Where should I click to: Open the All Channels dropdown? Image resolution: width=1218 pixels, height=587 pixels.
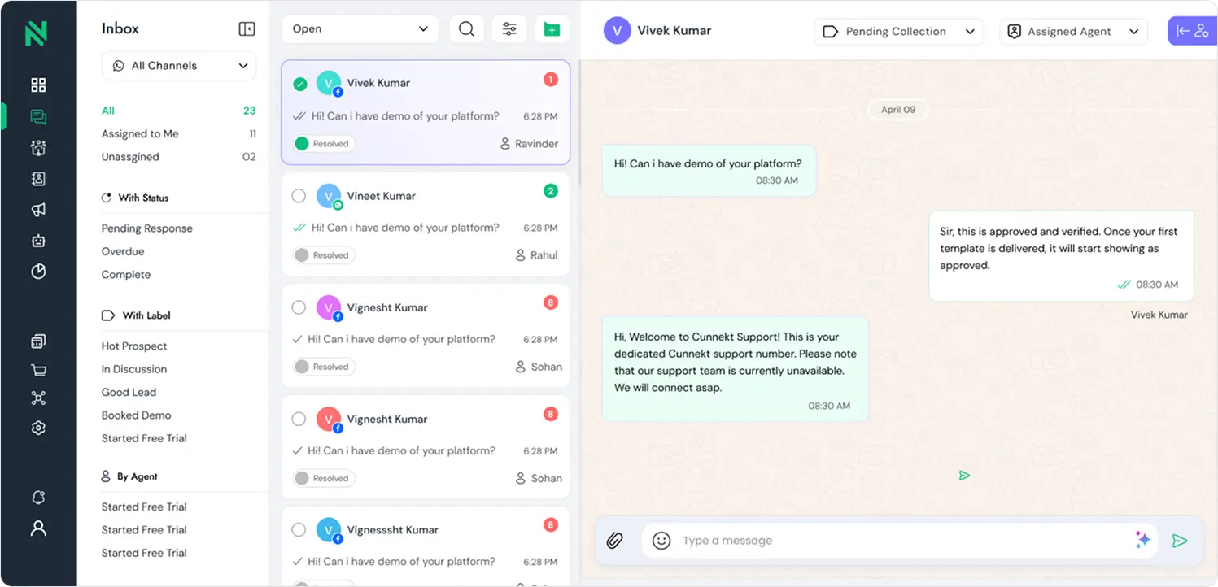[178, 66]
